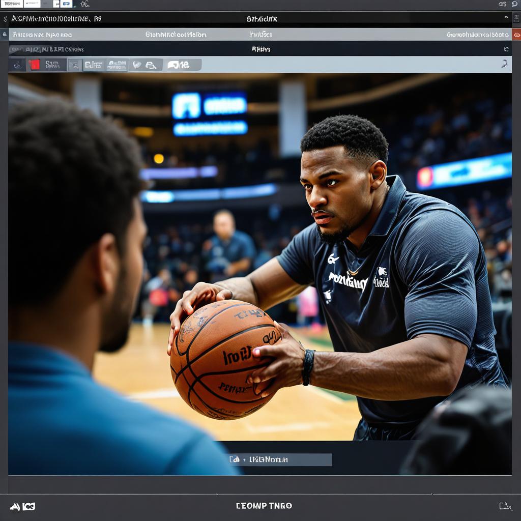
Task: Click the toolbar button right of the red square
Action: click(53, 65)
